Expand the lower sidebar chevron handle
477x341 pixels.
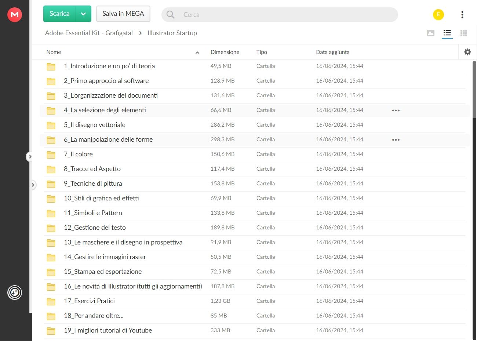click(x=33, y=185)
